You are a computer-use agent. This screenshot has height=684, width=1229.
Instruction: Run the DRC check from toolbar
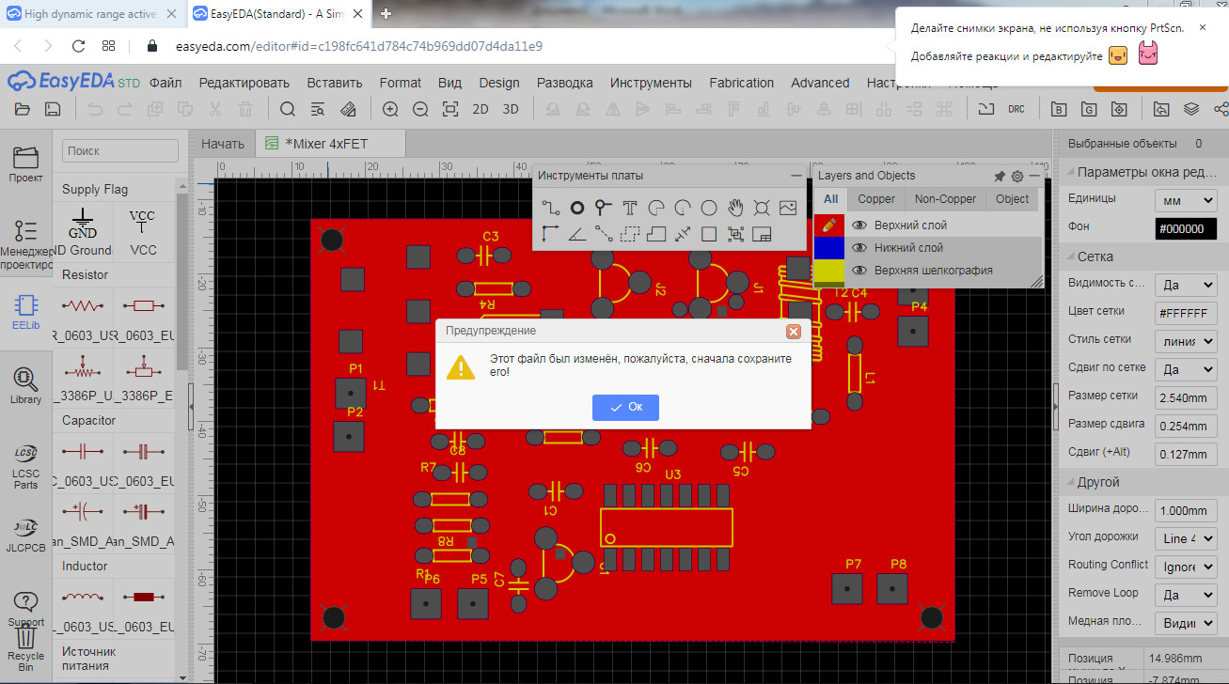(1016, 109)
